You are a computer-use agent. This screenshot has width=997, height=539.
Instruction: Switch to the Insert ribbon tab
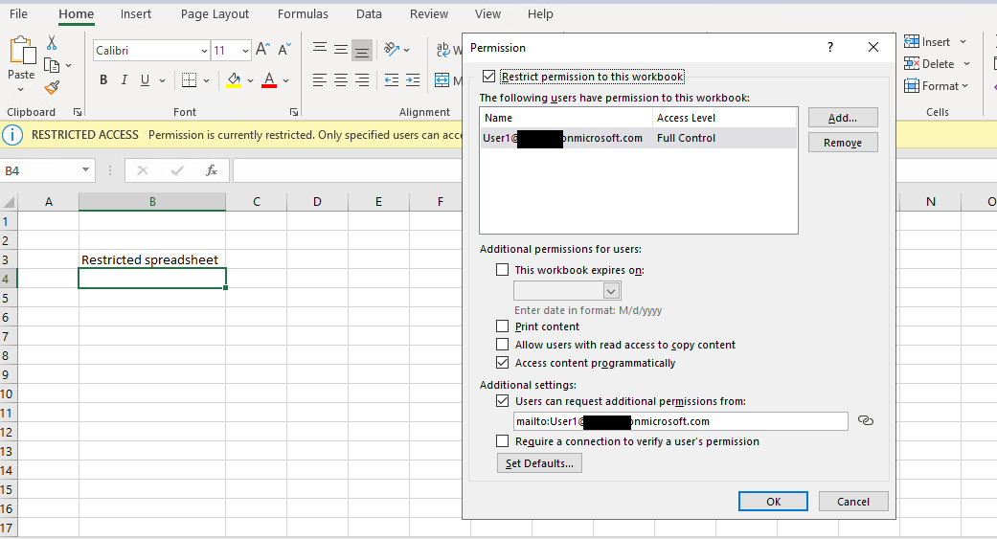[x=136, y=14]
